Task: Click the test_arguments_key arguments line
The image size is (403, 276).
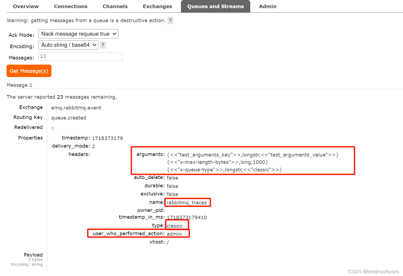Action: pos(253,155)
